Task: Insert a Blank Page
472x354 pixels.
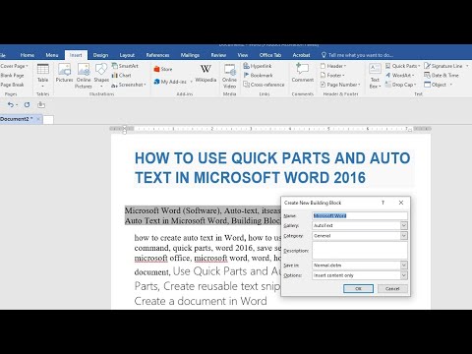Action: point(12,75)
